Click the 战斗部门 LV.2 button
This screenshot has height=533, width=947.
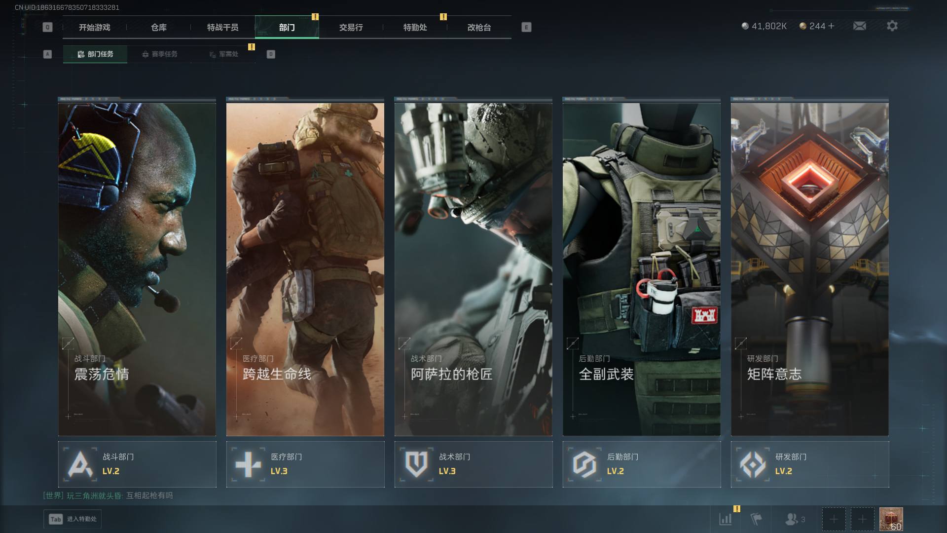[137, 464]
